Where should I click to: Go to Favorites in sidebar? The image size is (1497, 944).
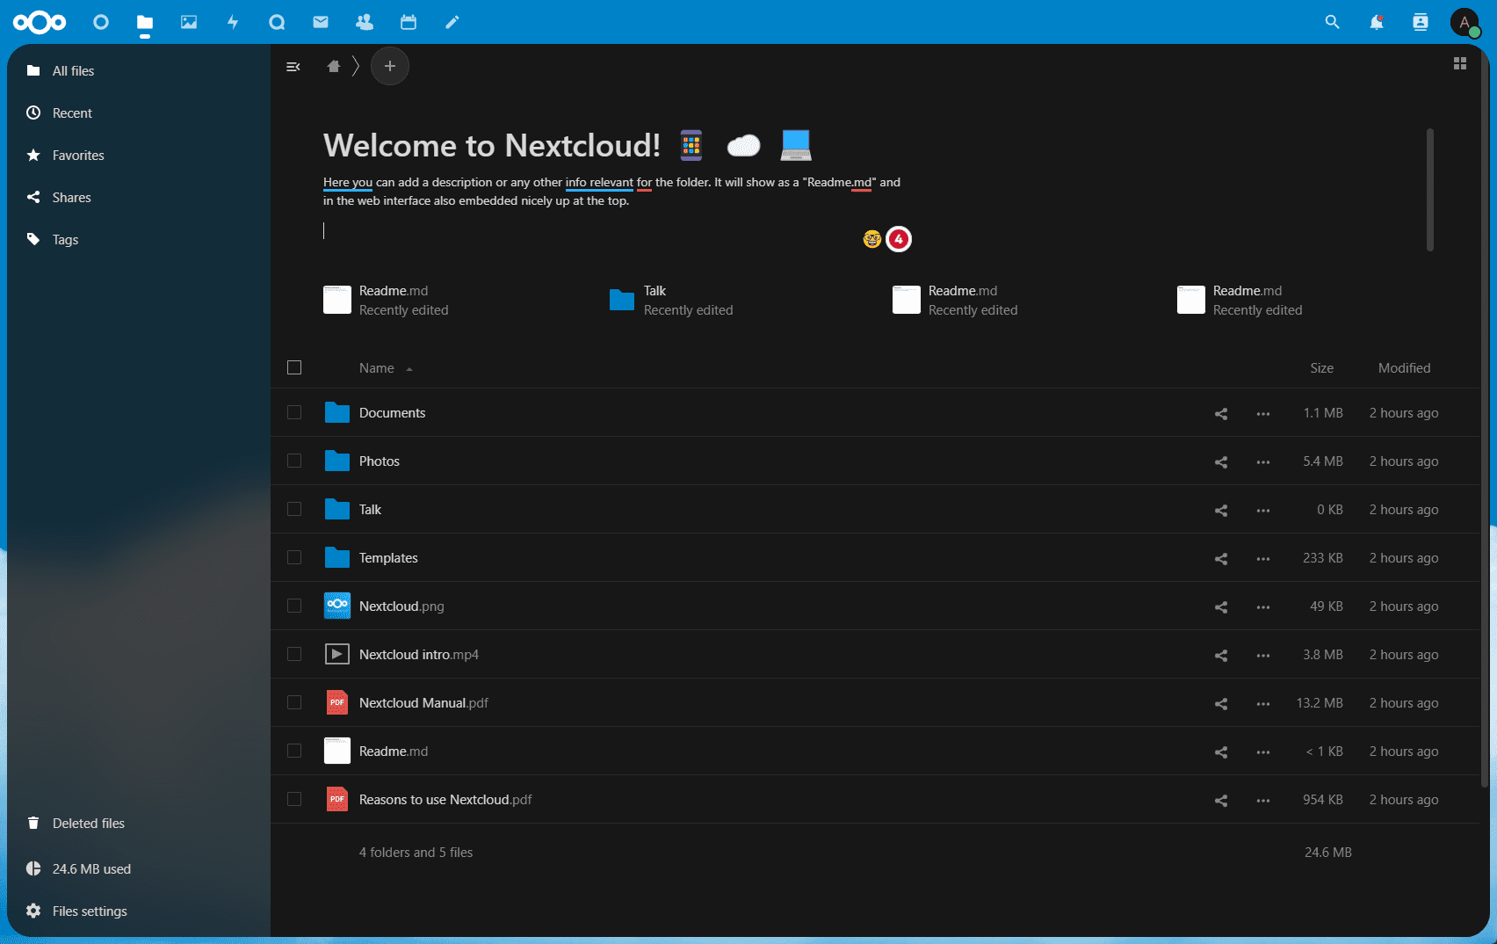click(78, 156)
